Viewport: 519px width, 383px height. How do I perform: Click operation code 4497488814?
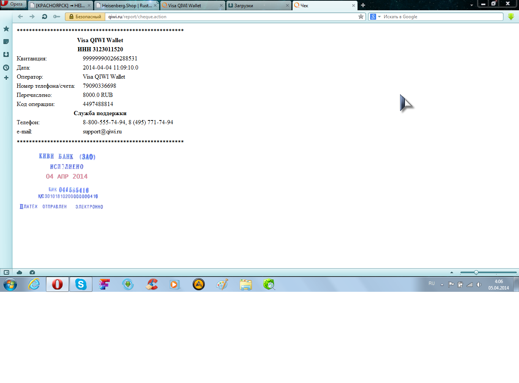click(98, 104)
